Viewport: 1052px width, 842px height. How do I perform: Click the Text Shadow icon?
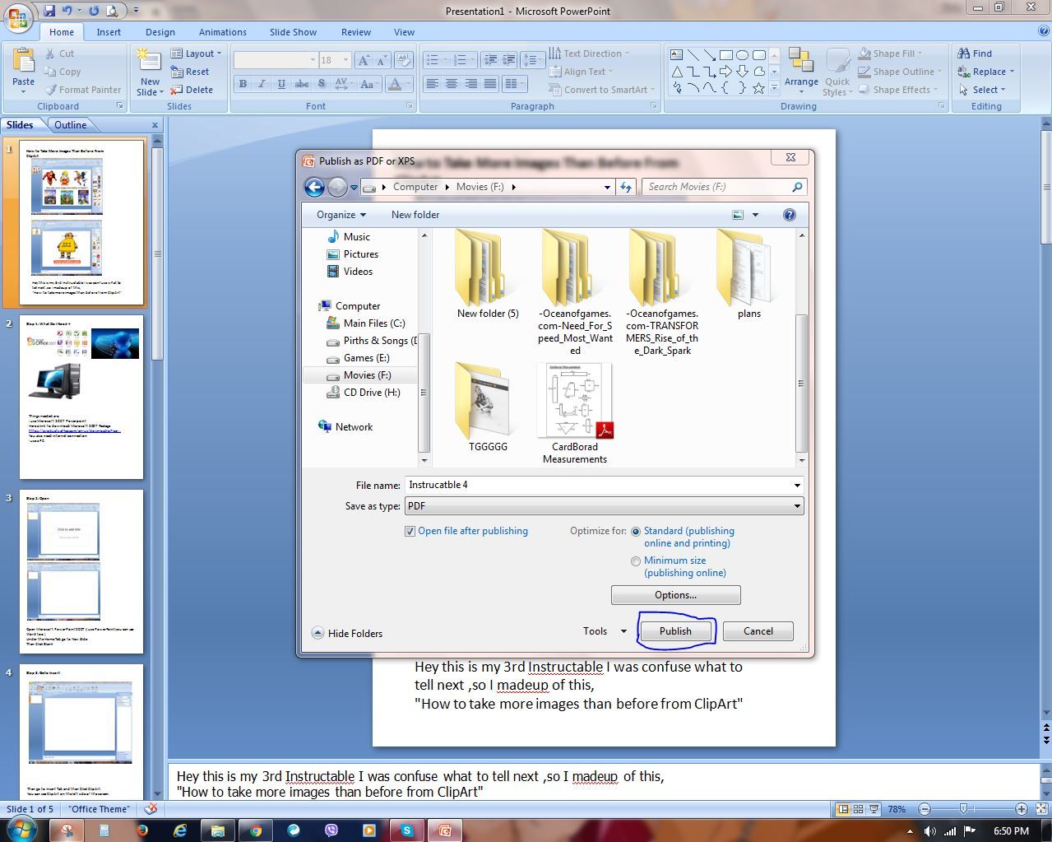321,84
